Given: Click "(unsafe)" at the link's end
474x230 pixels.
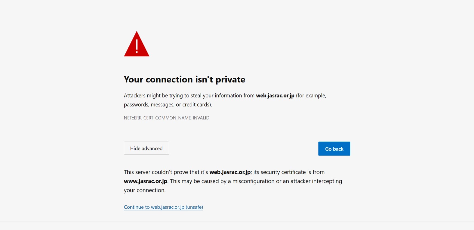Looking at the screenshot, I should (x=194, y=207).
